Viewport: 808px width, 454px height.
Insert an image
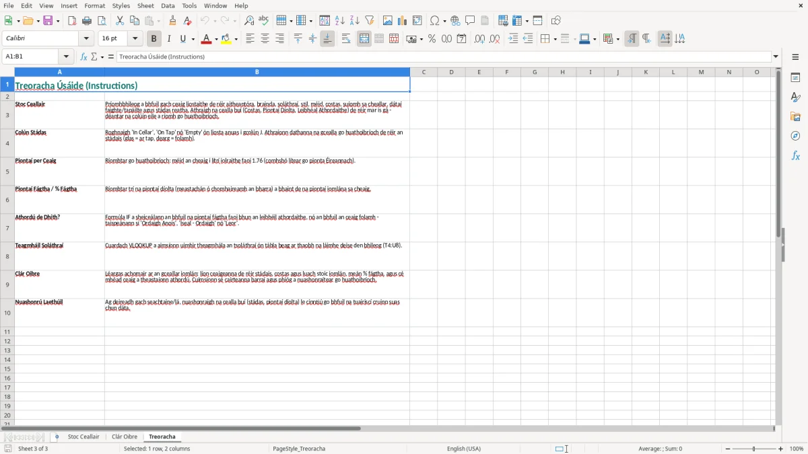(388, 21)
